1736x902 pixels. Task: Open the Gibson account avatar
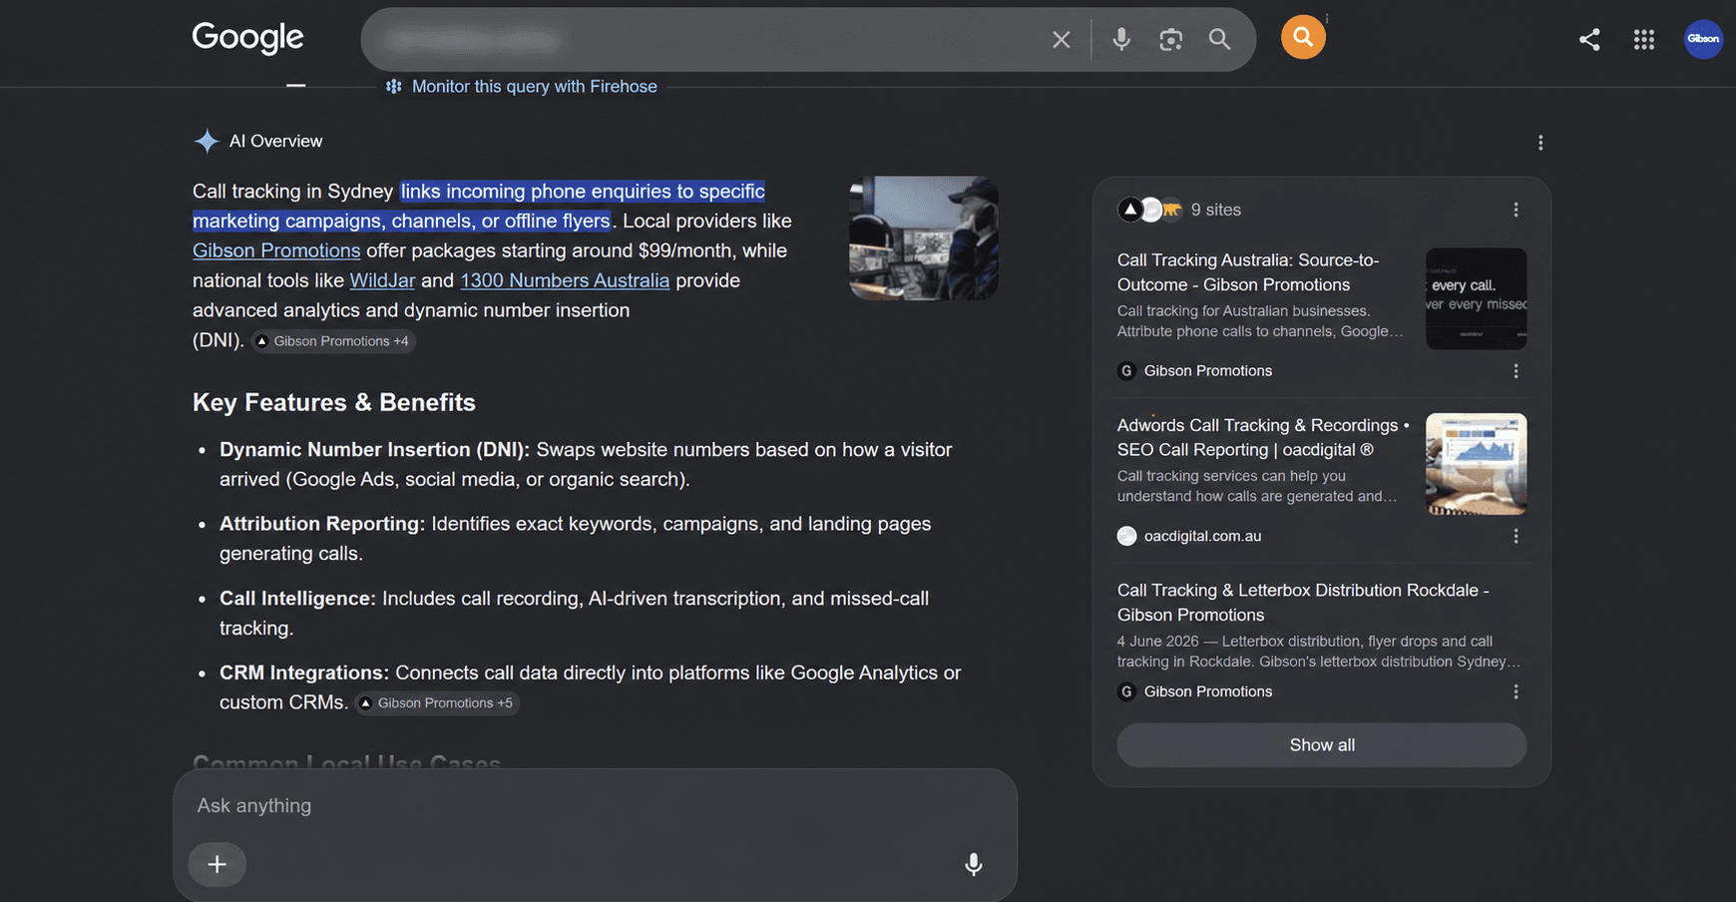click(1703, 39)
